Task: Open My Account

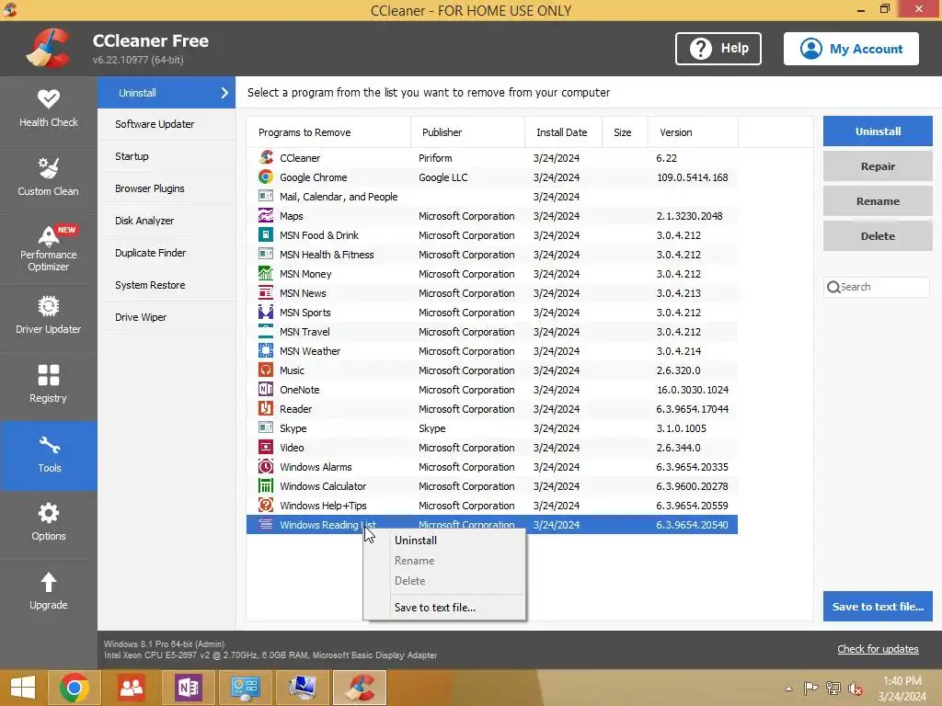Action: click(851, 49)
